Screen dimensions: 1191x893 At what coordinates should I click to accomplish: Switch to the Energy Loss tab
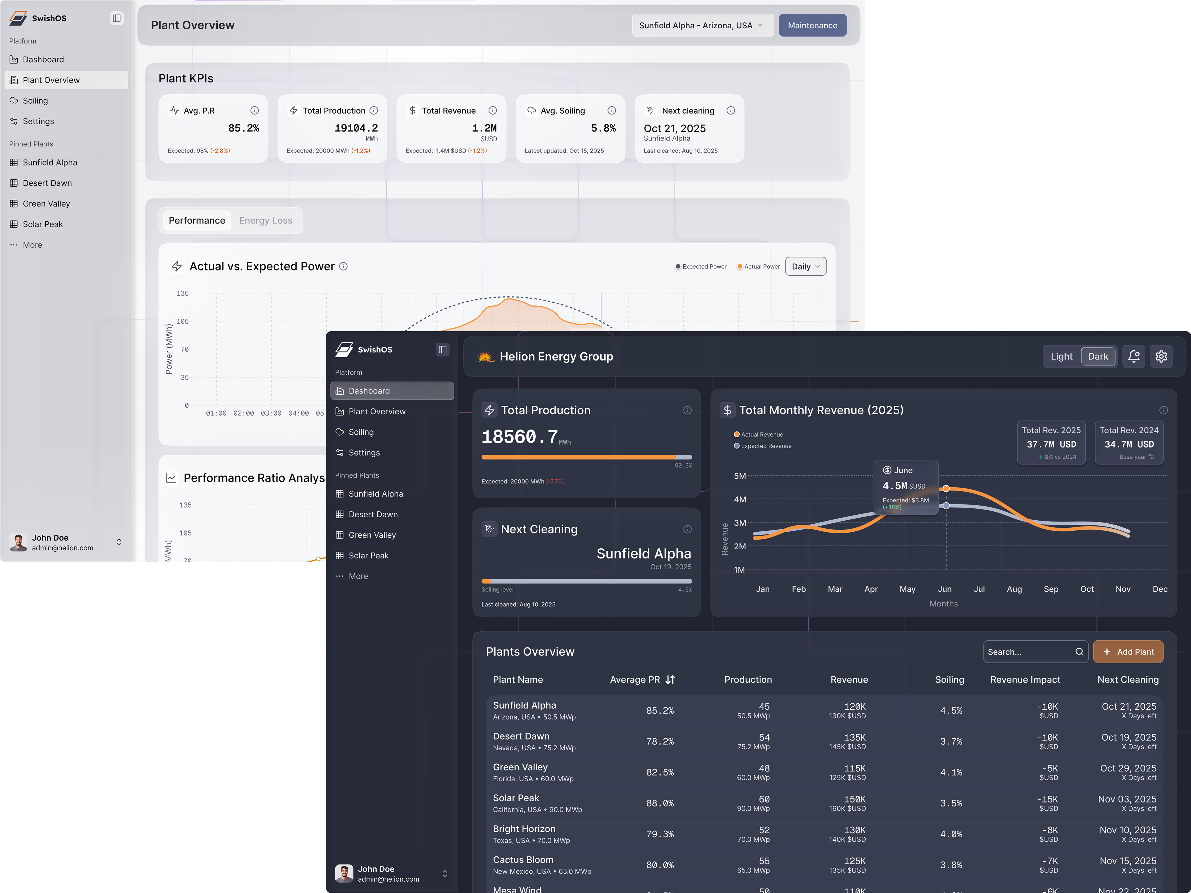266,221
